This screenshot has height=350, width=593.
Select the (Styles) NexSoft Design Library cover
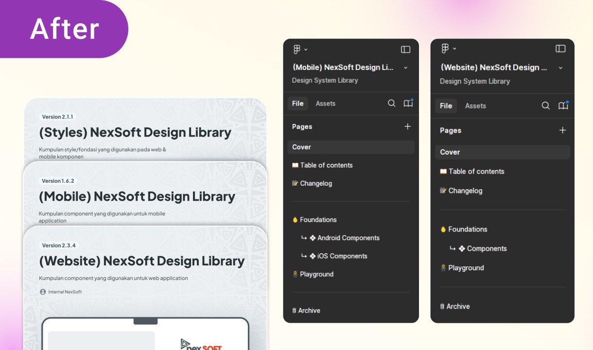pyautogui.click(x=145, y=130)
